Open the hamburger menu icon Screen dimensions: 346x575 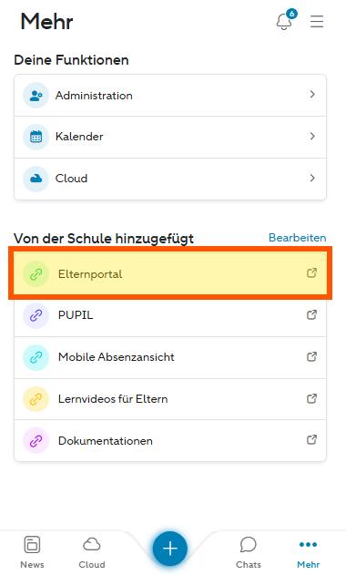pyautogui.click(x=317, y=21)
